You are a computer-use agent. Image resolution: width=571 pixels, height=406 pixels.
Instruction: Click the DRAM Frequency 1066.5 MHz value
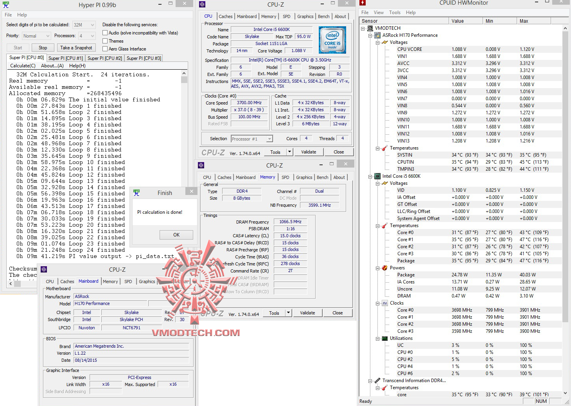click(291, 222)
